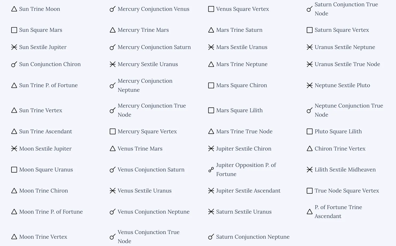The width and height of the screenshot is (396, 246).
Task: Select Uranus Sextile Neptune
Action: [x=345, y=47]
